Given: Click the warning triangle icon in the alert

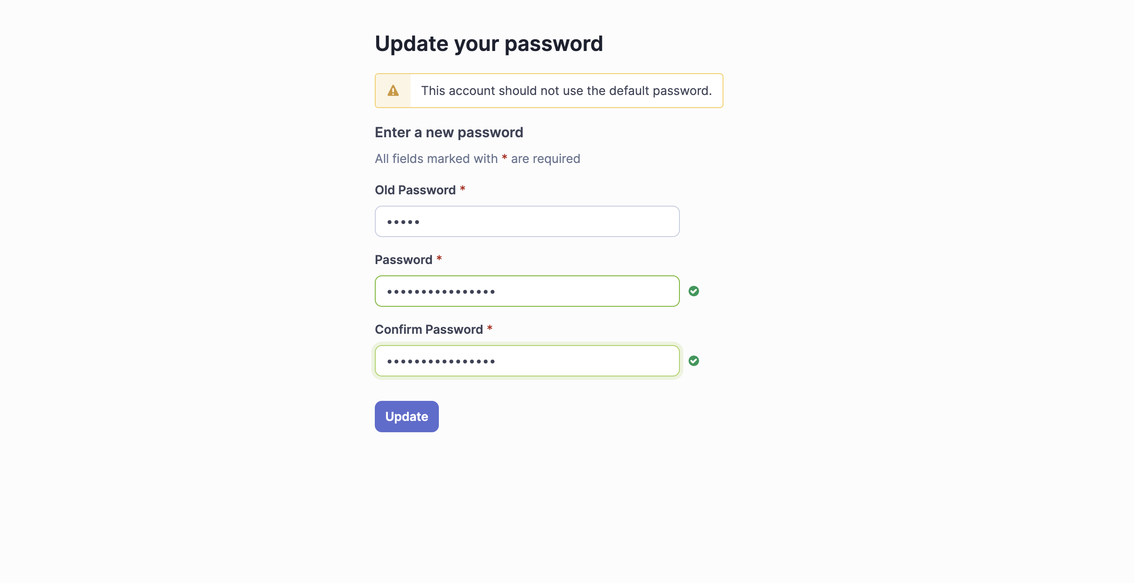Looking at the screenshot, I should coord(393,91).
